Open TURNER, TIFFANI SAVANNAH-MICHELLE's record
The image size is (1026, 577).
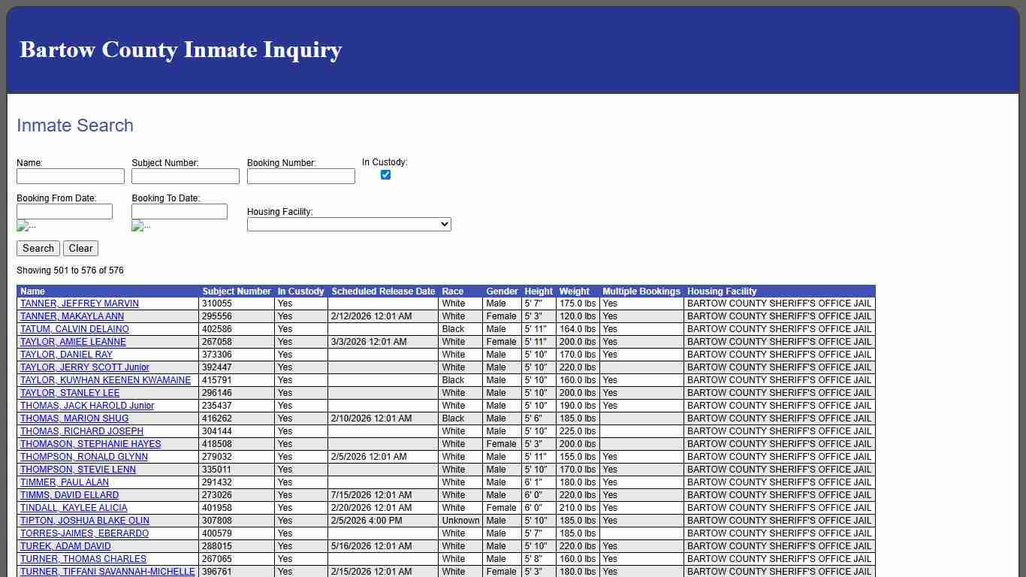coord(107,572)
